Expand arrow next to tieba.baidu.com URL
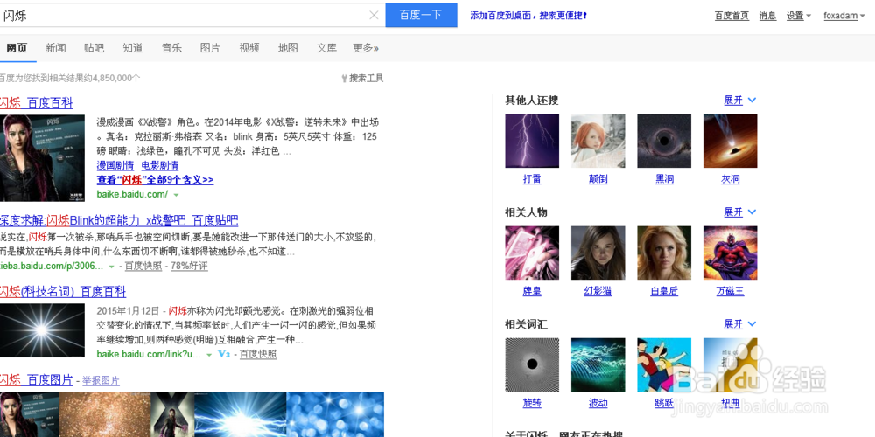The width and height of the screenshot is (875, 437). [112, 267]
